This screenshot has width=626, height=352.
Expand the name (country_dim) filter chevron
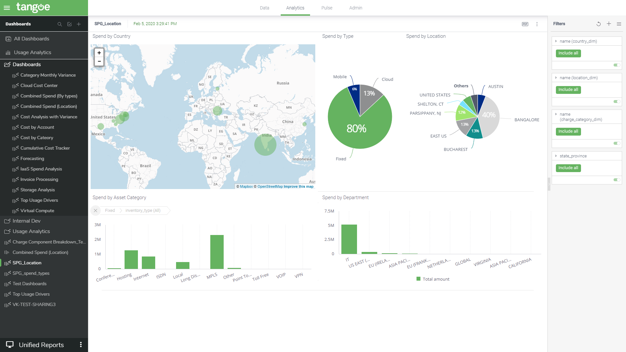[x=556, y=41]
